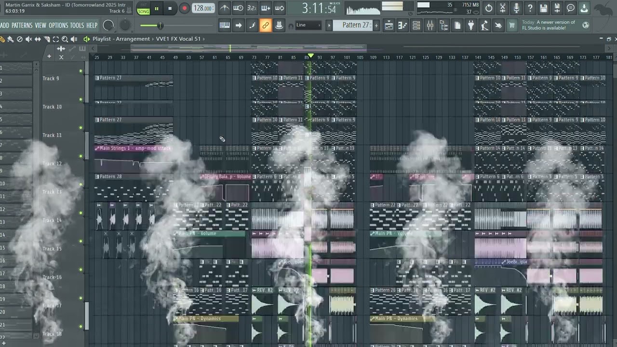Open the PATTERNS menu
The height and width of the screenshot is (347, 617).
[x=22, y=25]
